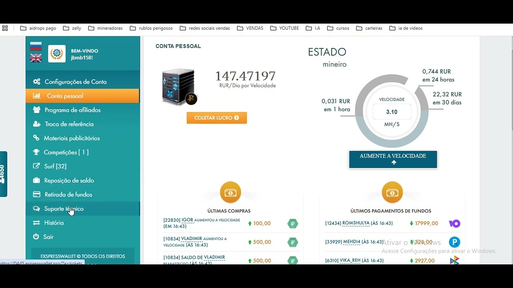View História page
The image size is (513, 288).
pyautogui.click(x=83, y=223)
